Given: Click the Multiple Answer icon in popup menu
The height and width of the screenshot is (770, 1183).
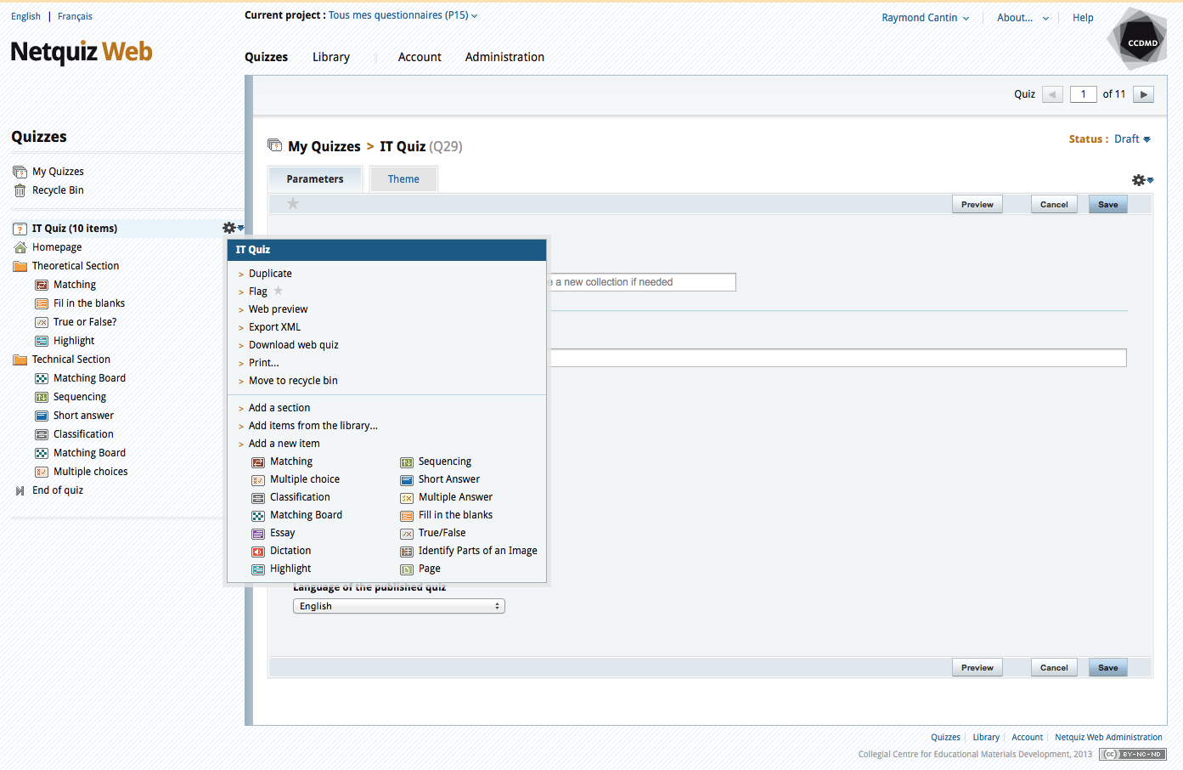Looking at the screenshot, I should click(407, 498).
